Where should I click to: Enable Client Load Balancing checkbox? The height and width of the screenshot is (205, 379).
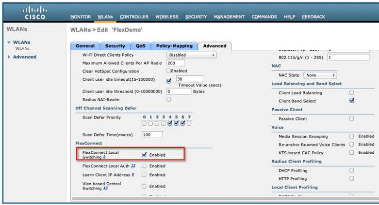click(x=351, y=92)
